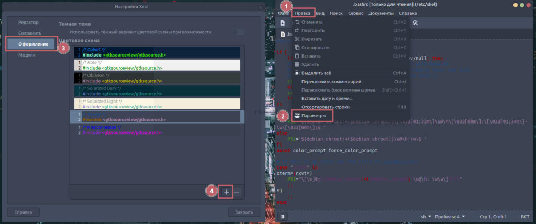536x224 pixels.
Task: Choose the Kate color scheme preview
Action: coord(158,65)
